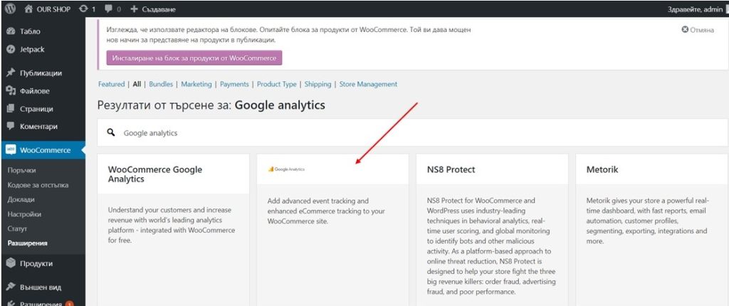
Task: Open the OUR SHOP site link
Action: 52,9
